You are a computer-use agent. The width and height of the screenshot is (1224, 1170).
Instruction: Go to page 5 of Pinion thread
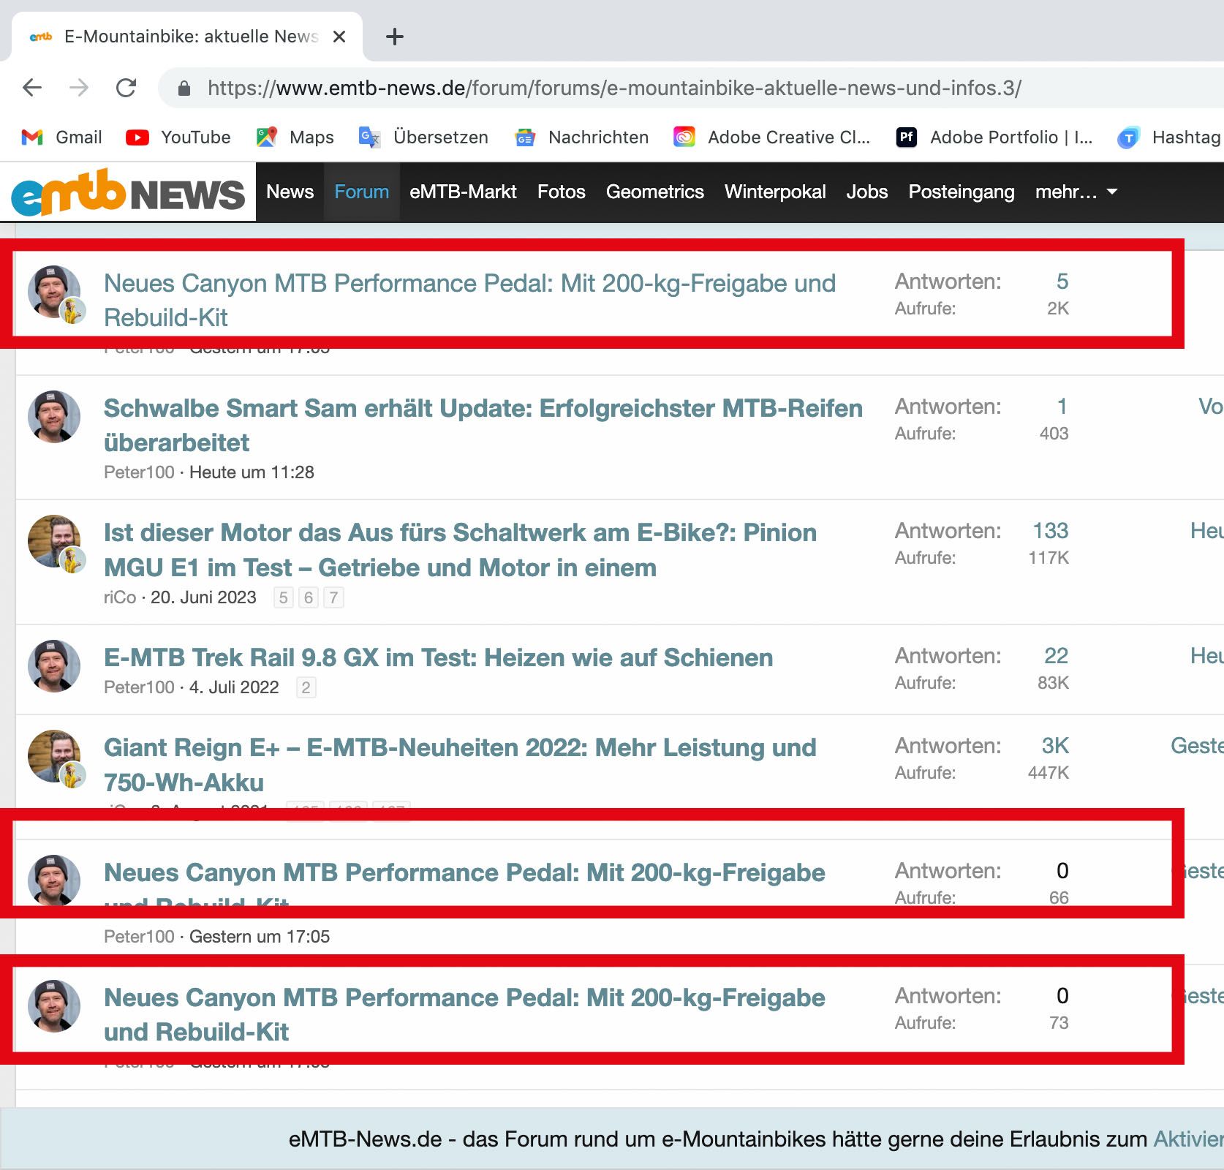283,598
